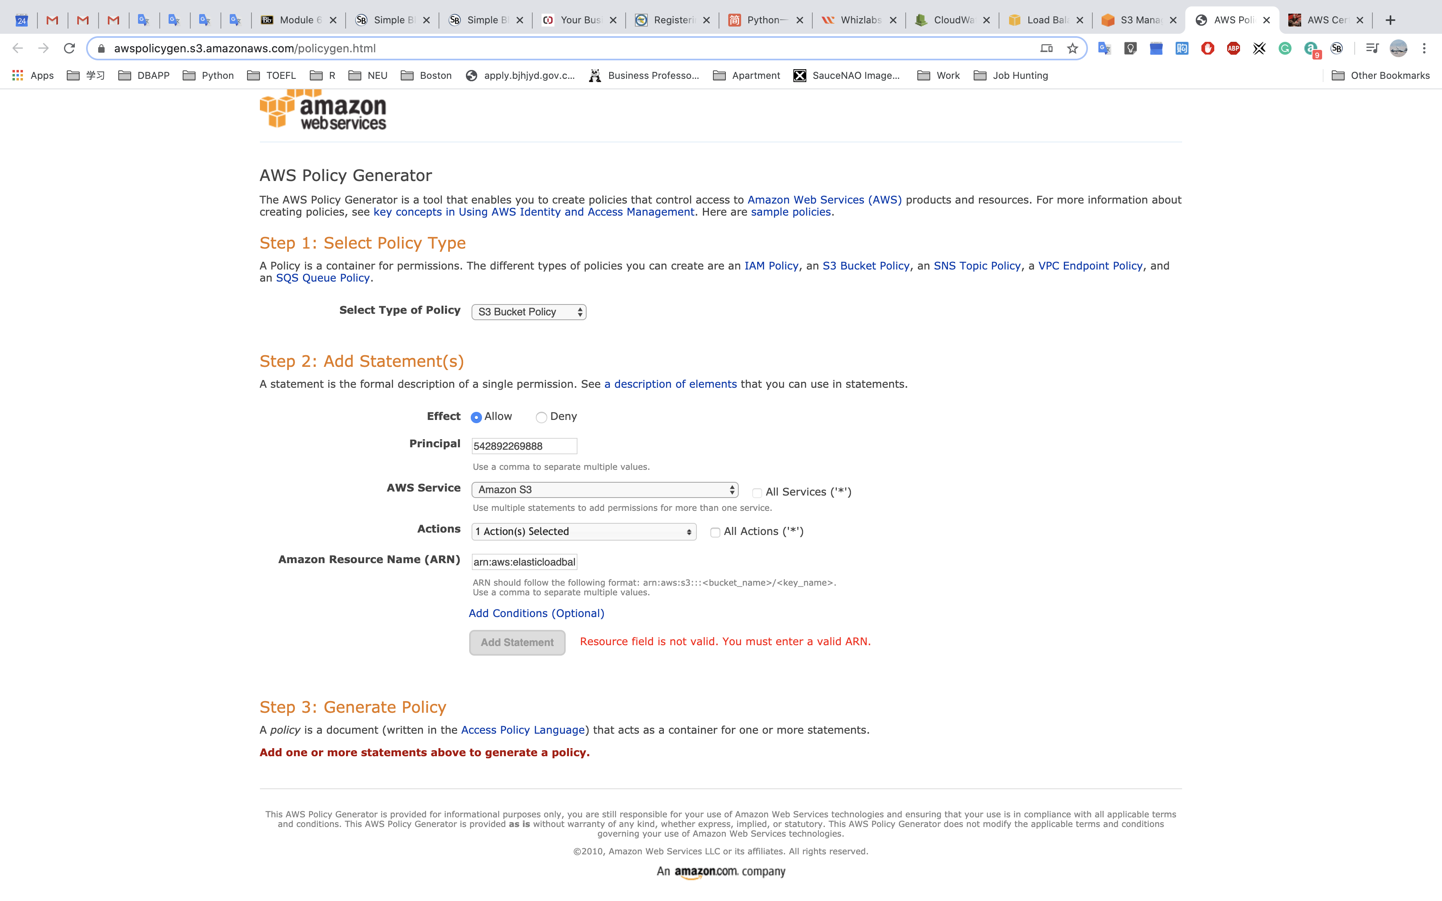The width and height of the screenshot is (1442, 901).
Task: Open Chrome's three-dot menu
Action: 1424,48
